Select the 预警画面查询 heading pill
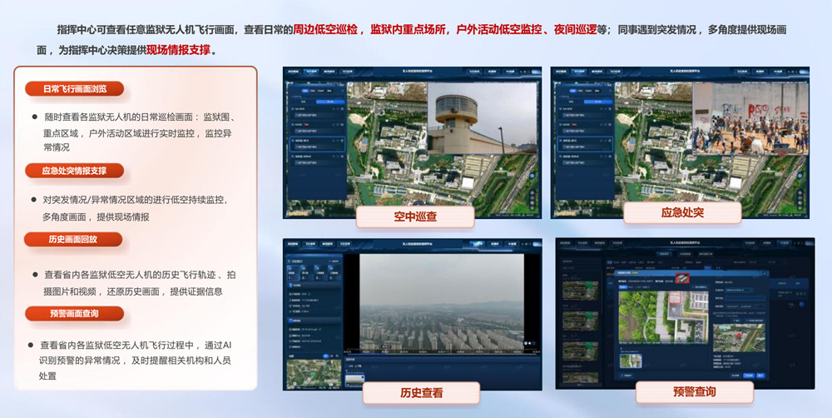Image resolution: width=832 pixels, height=418 pixels. (74, 313)
